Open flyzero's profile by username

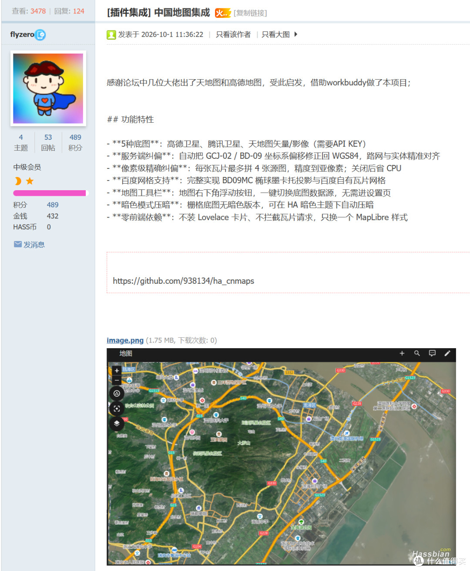[x=22, y=34]
